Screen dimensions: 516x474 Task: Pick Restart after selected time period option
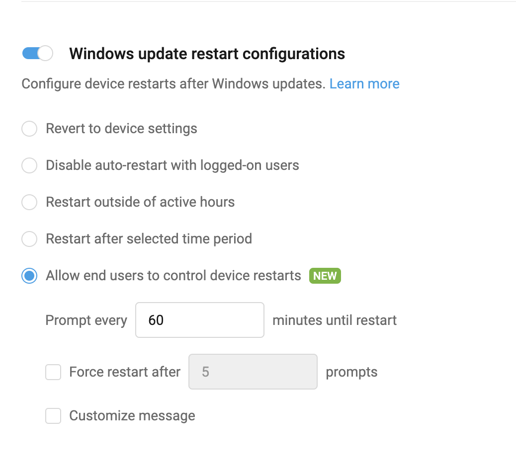pos(29,239)
